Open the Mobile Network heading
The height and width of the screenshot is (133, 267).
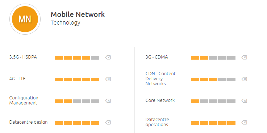pyautogui.click(x=78, y=14)
